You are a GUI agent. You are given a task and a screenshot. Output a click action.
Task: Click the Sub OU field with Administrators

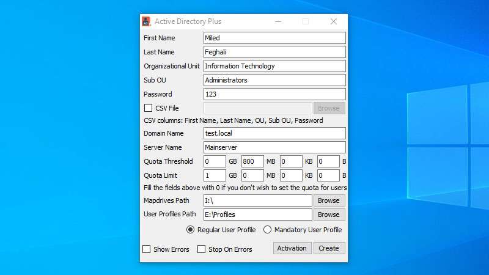274,80
